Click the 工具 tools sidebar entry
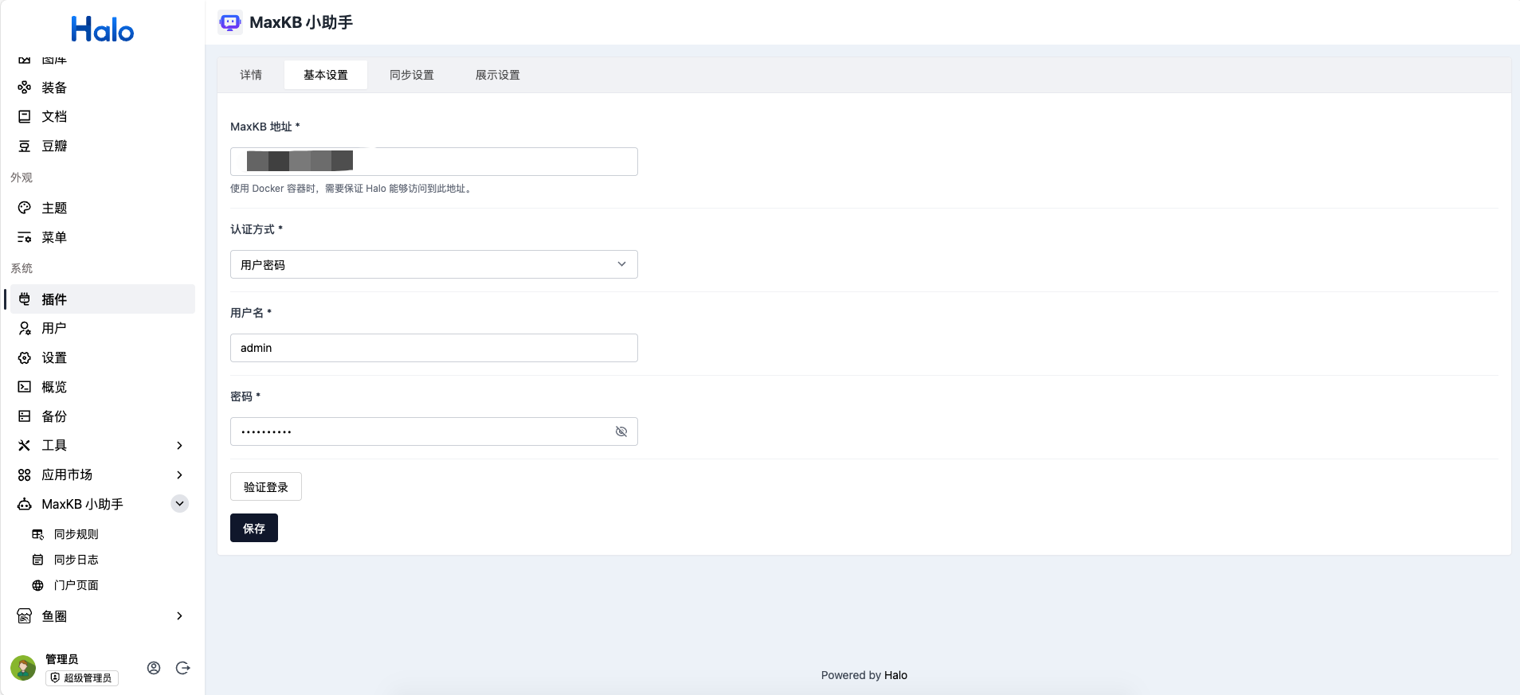 [x=102, y=446]
